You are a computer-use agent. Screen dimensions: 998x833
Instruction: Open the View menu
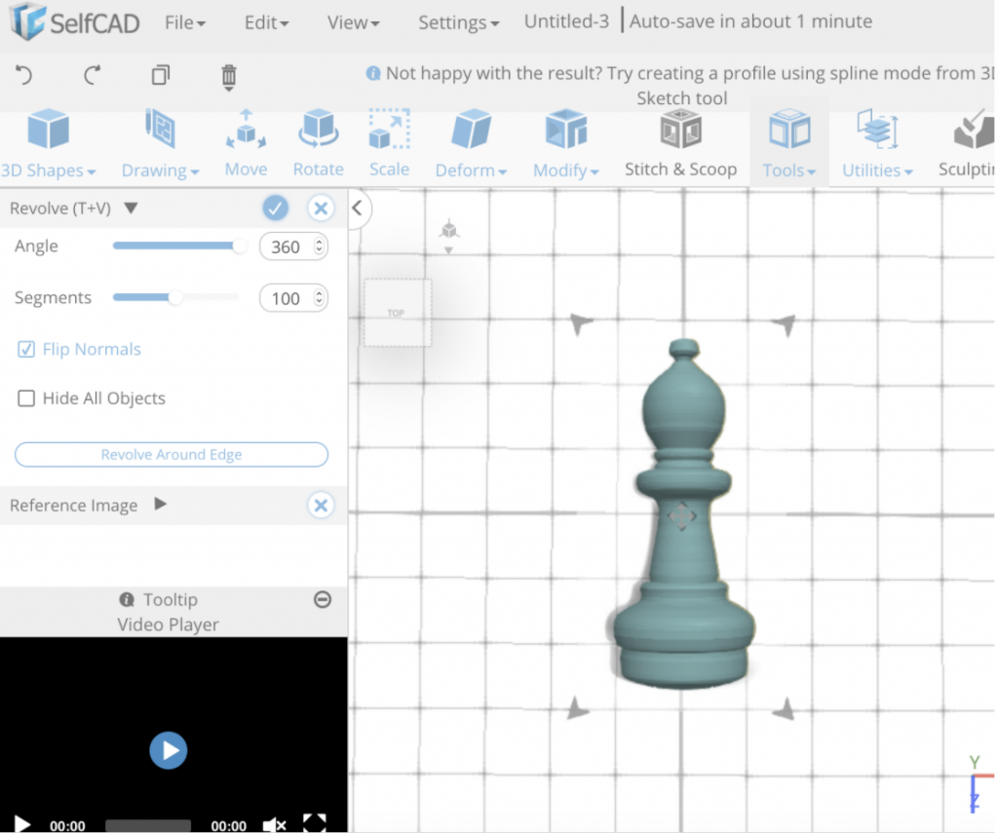point(352,21)
